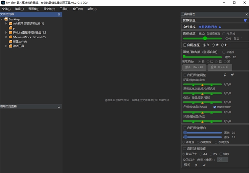Expand the 激活工具 folder
The image size is (249, 173).
point(6,46)
